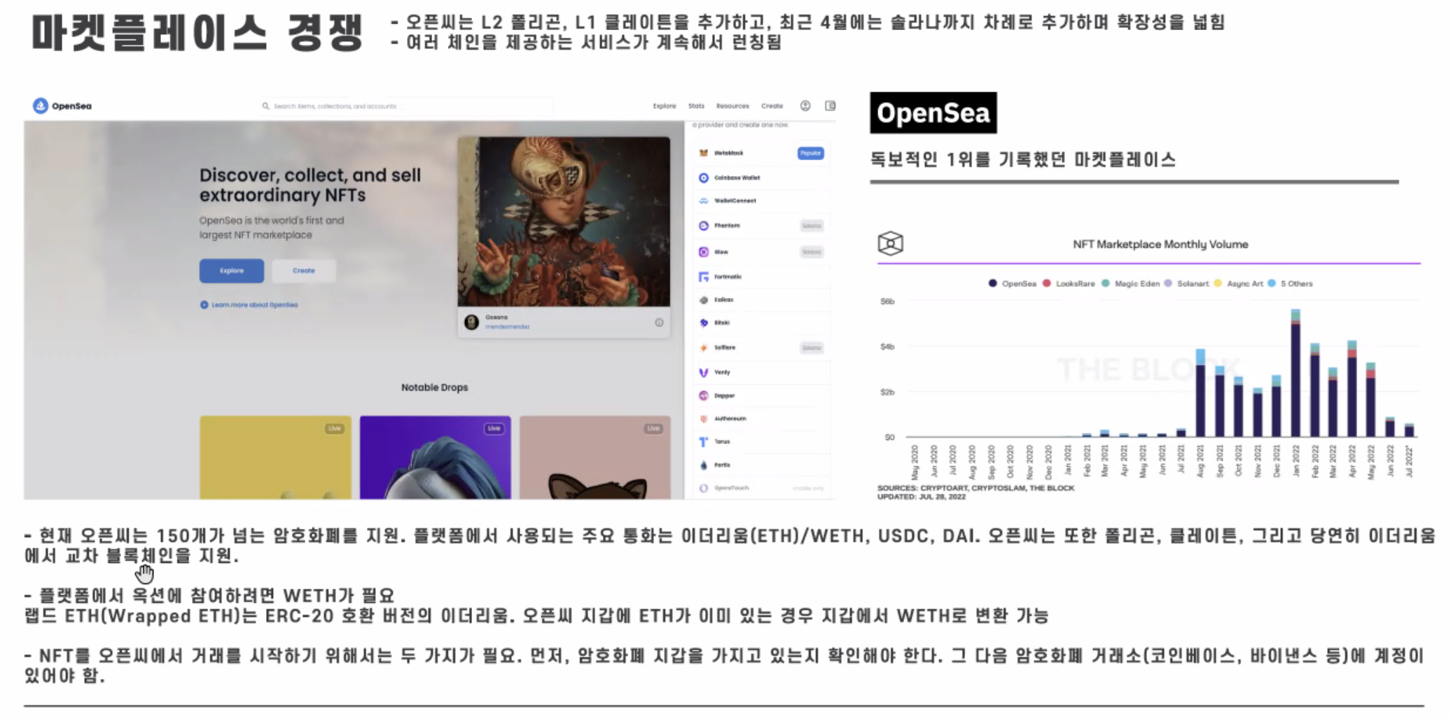Image resolution: width=1451 pixels, height=719 pixels.
Task: Click the Live badge on the purple card
Action: [494, 428]
